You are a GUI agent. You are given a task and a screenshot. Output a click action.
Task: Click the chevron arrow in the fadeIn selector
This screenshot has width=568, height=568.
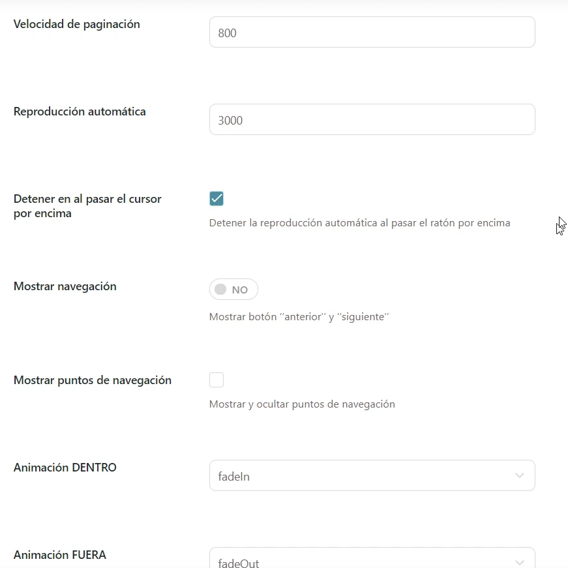(520, 475)
